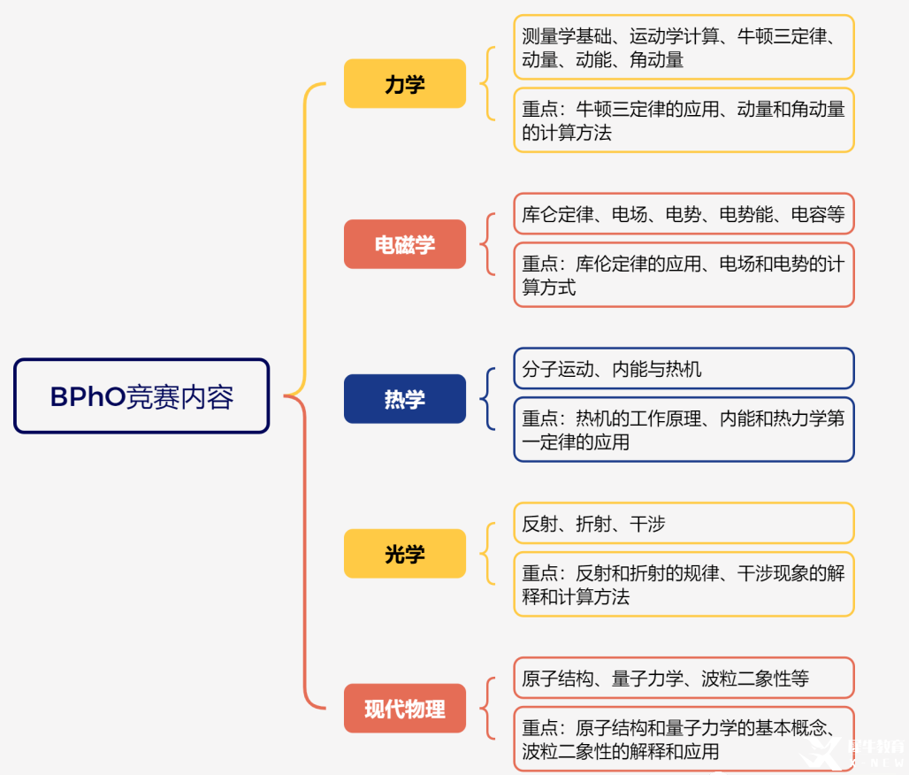909x775 pixels.
Task: Collapse the bracket beside 光学
Action: [485, 554]
